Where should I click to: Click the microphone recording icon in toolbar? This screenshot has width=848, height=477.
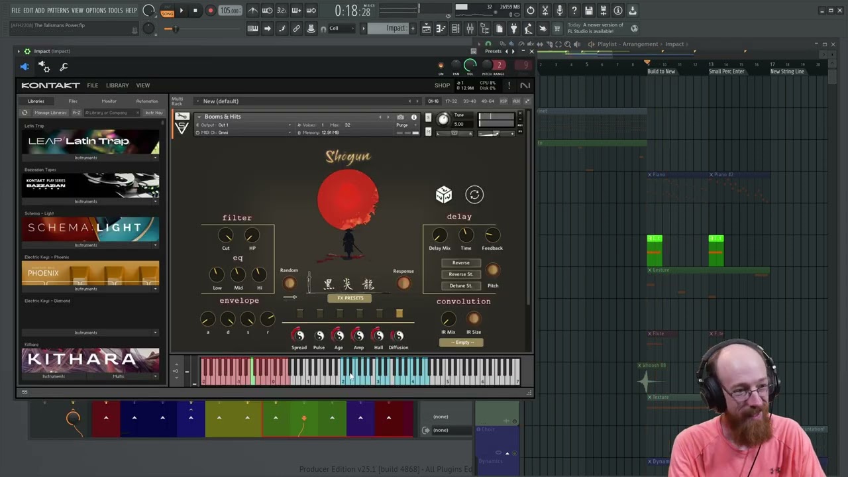click(559, 11)
